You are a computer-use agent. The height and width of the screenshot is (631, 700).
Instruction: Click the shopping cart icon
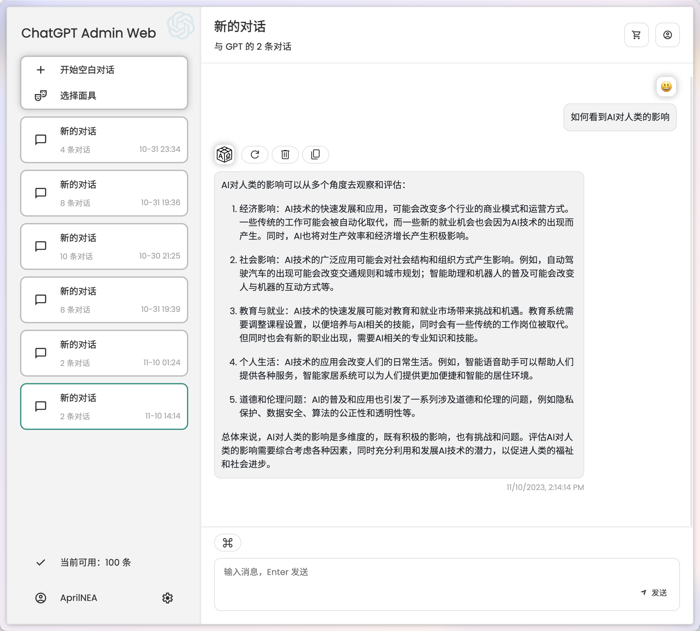(636, 35)
